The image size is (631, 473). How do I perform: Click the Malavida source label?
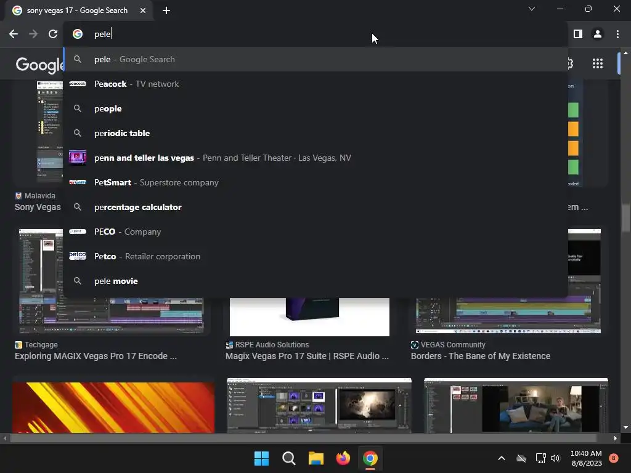pos(40,196)
